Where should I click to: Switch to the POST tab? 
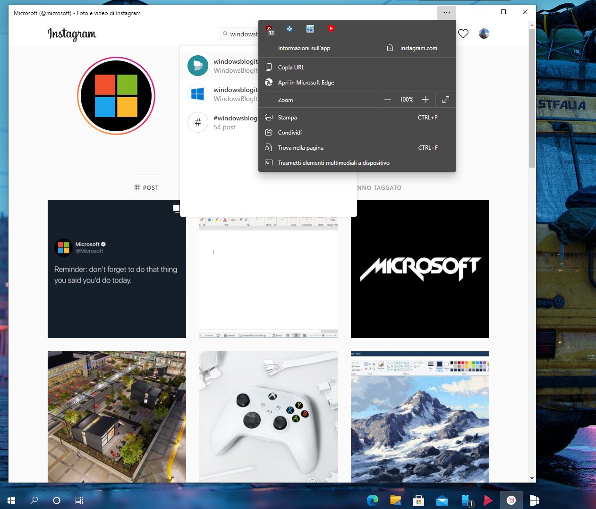(146, 187)
